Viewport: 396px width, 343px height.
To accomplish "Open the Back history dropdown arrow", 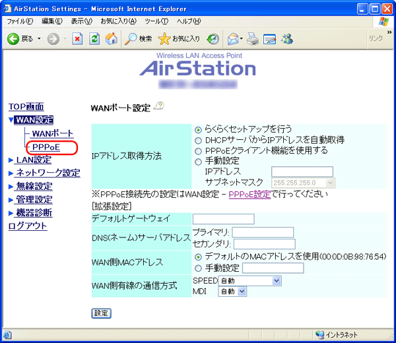I will [39, 39].
